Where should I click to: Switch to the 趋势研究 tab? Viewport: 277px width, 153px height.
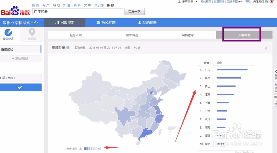[76, 35]
